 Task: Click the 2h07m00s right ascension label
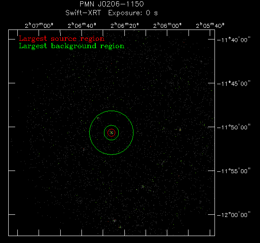pyautogui.click(x=39, y=26)
